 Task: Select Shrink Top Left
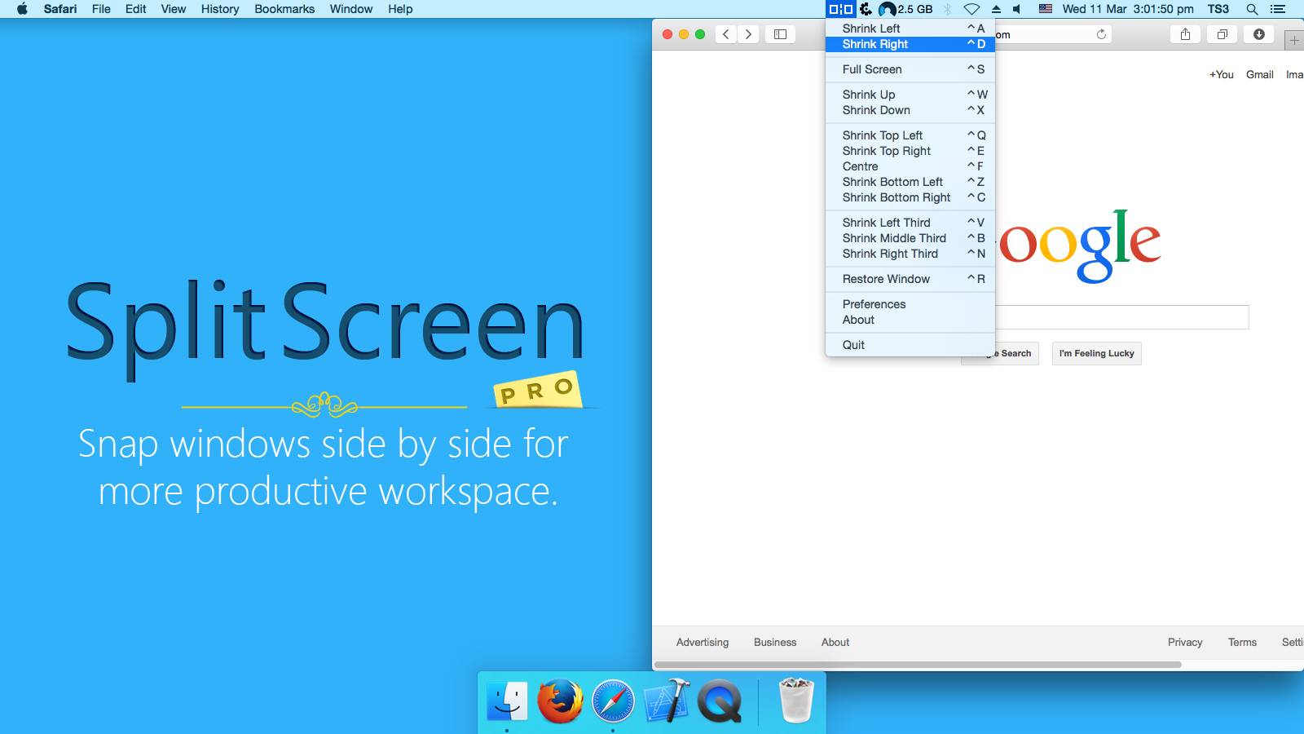click(x=910, y=135)
